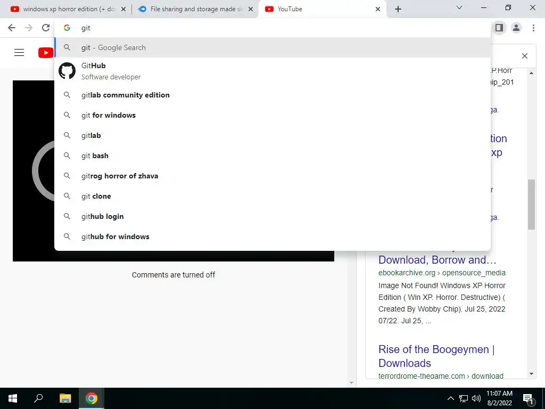Reload the page with the refresh icon
This screenshot has width=545, height=409.
46,28
